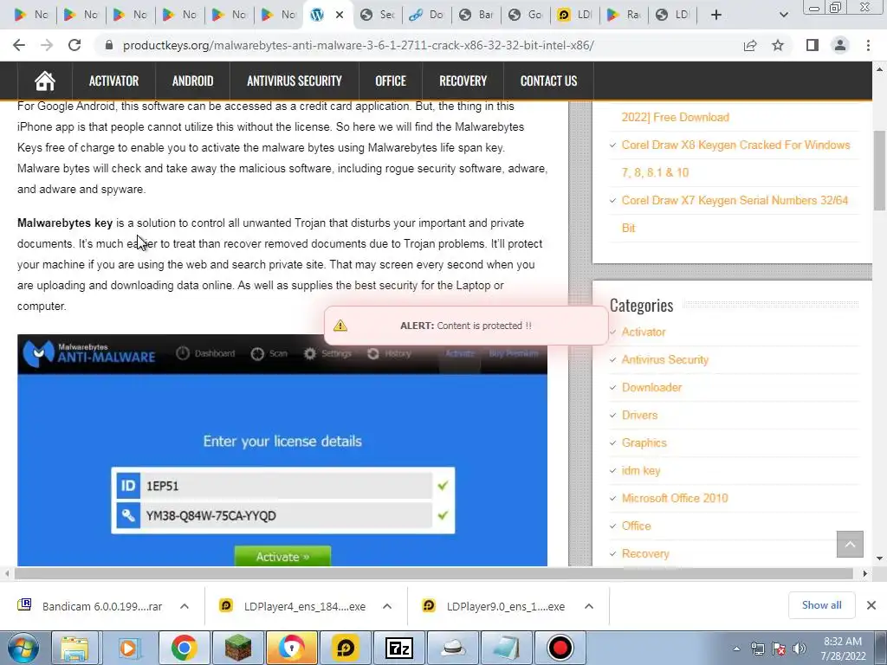Screen dimensions: 887x665
Task: Launch the media player taskbar icon
Action: [128, 648]
